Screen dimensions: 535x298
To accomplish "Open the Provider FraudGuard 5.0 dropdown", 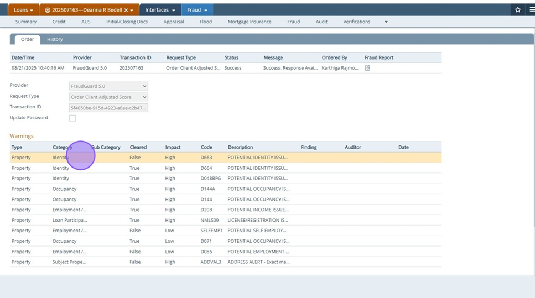I will (108, 86).
